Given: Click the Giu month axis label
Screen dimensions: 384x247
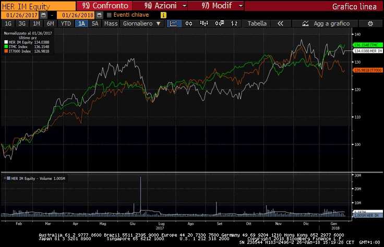Looking at the screenshot, I should click(132, 224).
